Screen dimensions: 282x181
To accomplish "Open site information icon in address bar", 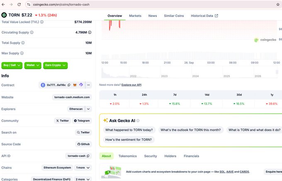I will (x=29, y=5).
